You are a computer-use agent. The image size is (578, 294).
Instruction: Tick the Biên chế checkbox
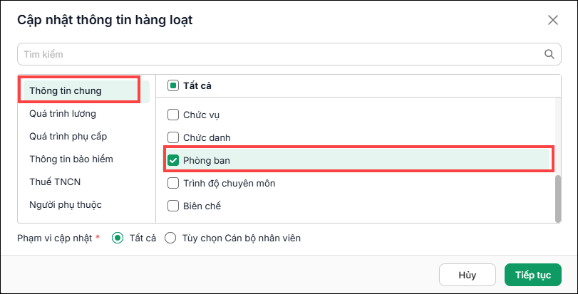pos(173,206)
